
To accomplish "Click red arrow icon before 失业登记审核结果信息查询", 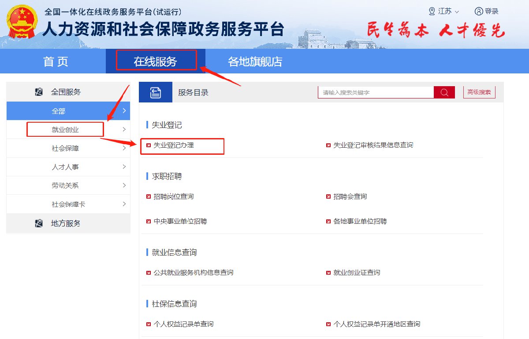I will pos(328,145).
